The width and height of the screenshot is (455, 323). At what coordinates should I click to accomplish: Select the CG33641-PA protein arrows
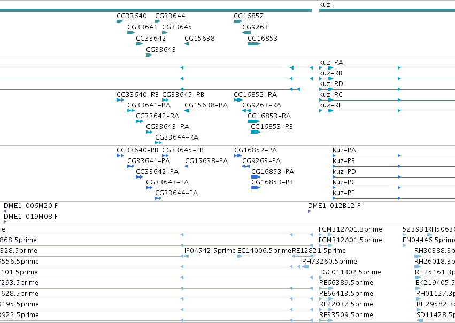(x=130, y=166)
